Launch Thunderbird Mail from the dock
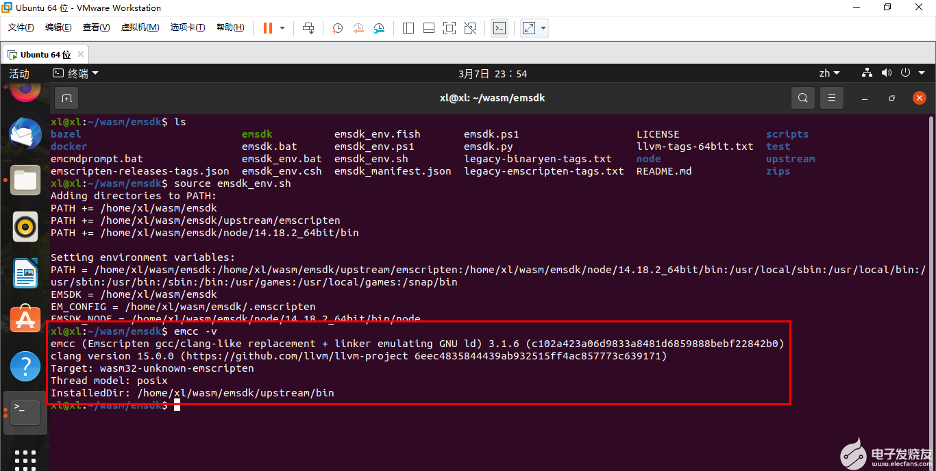 click(x=25, y=133)
